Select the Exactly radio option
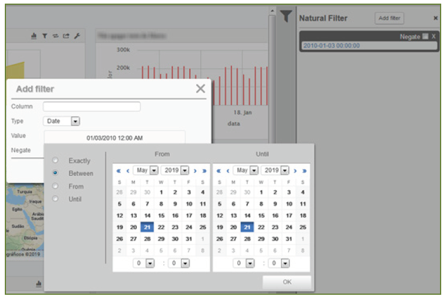 [56, 161]
